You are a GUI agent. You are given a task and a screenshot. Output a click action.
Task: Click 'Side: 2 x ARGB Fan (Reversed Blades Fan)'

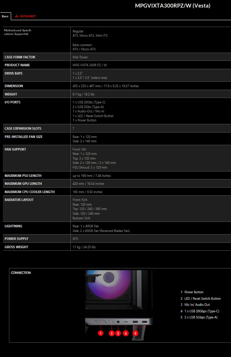pyautogui.click(x=101, y=231)
